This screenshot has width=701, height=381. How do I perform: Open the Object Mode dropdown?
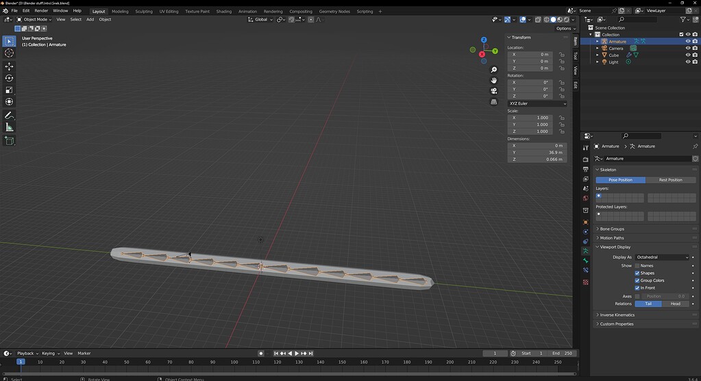34,20
